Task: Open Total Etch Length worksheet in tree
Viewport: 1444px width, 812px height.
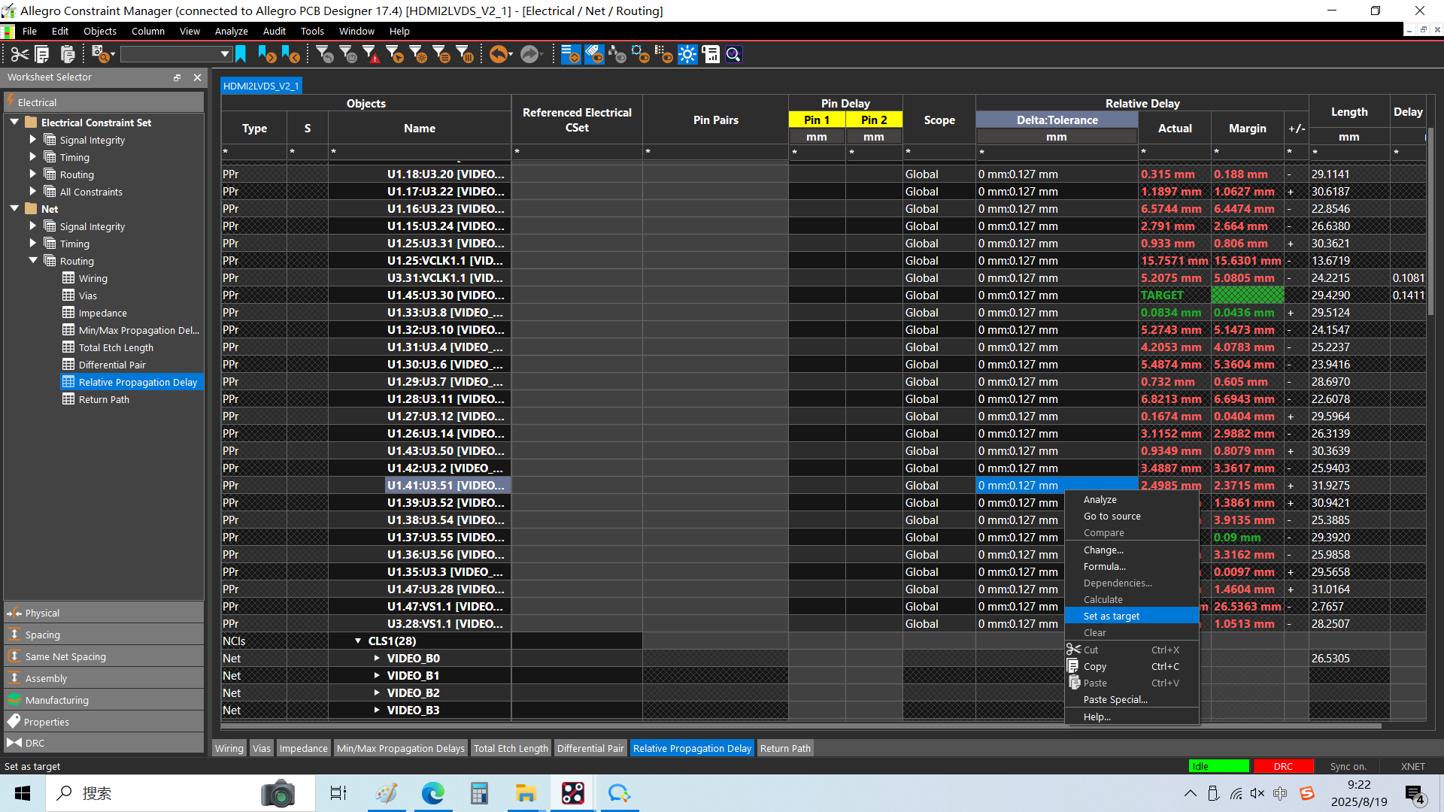Action: pos(116,347)
